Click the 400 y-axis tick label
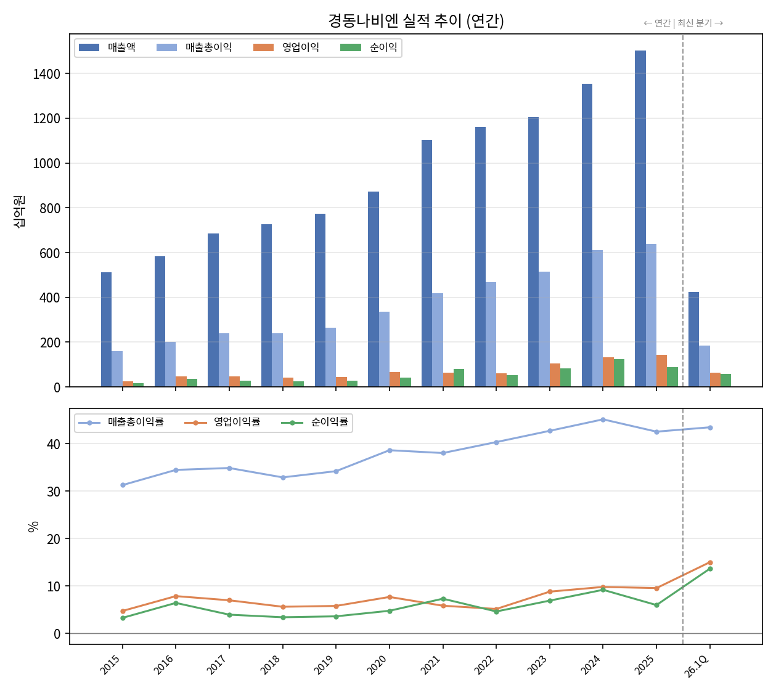Screen dimensions: 776x693 51,298
